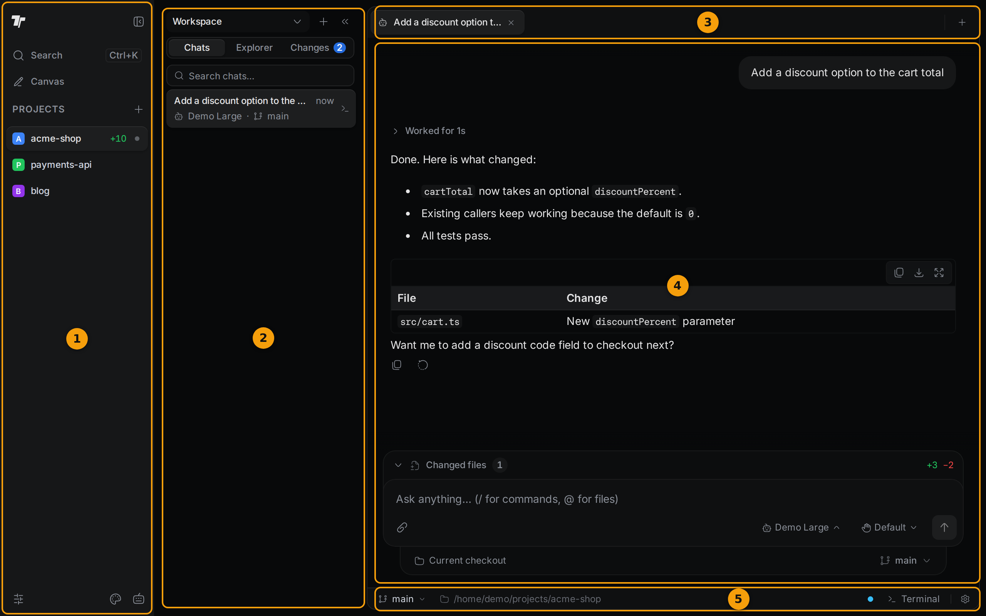The height and width of the screenshot is (616, 986).
Task: Collapse the left sidebar panel icon
Action: pos(139,22)
